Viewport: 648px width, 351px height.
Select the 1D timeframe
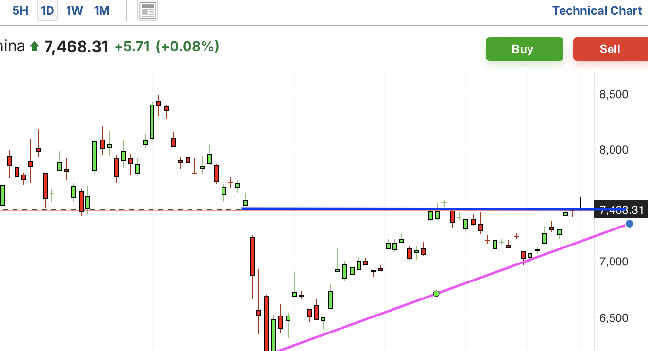[48, 10]
